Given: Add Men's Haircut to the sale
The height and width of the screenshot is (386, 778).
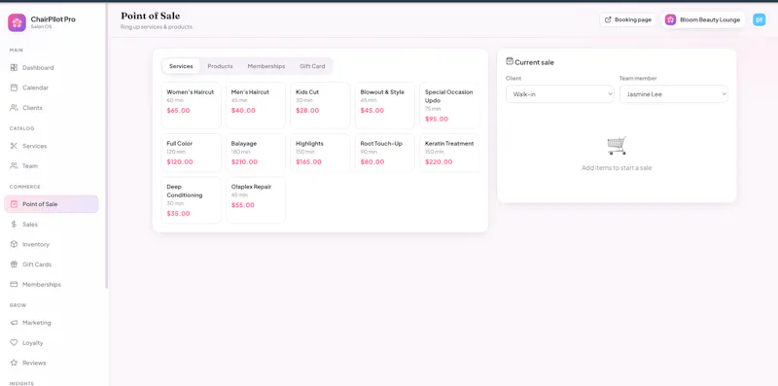Looking at the screenshot, I should pyautogui.click(x=256, y=105).
